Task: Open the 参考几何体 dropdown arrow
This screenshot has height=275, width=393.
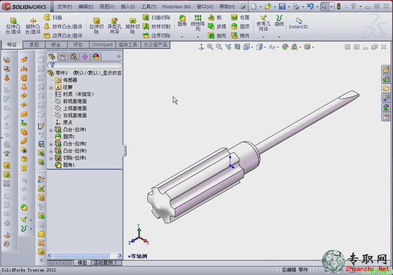Action: [263, 37]
